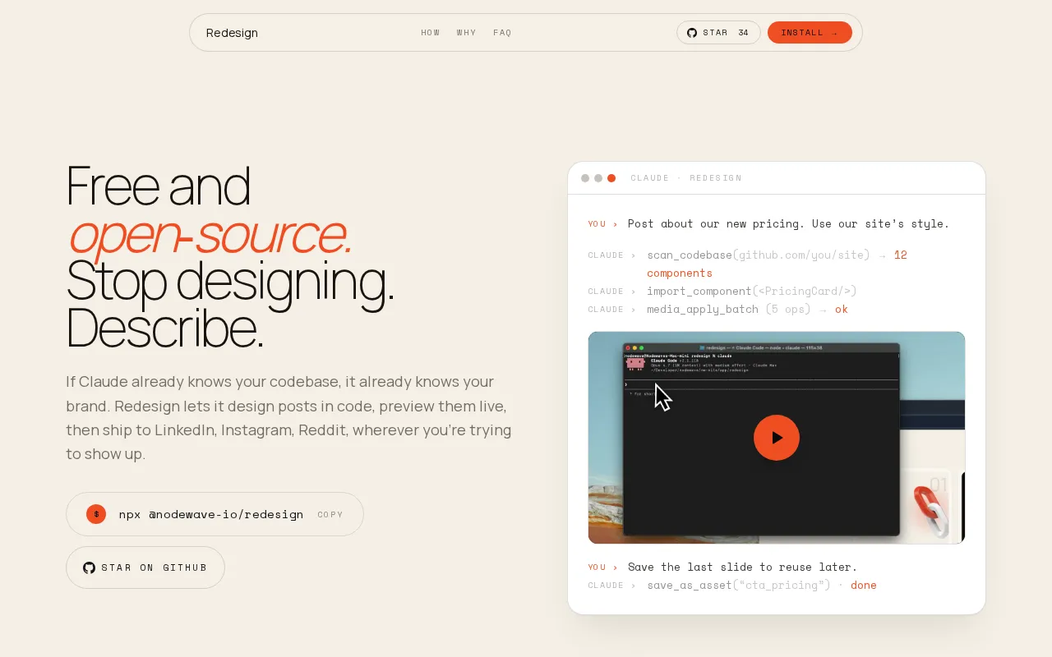
Task: Click the terminal demo video thumbnail
Action: pos(777,438)
